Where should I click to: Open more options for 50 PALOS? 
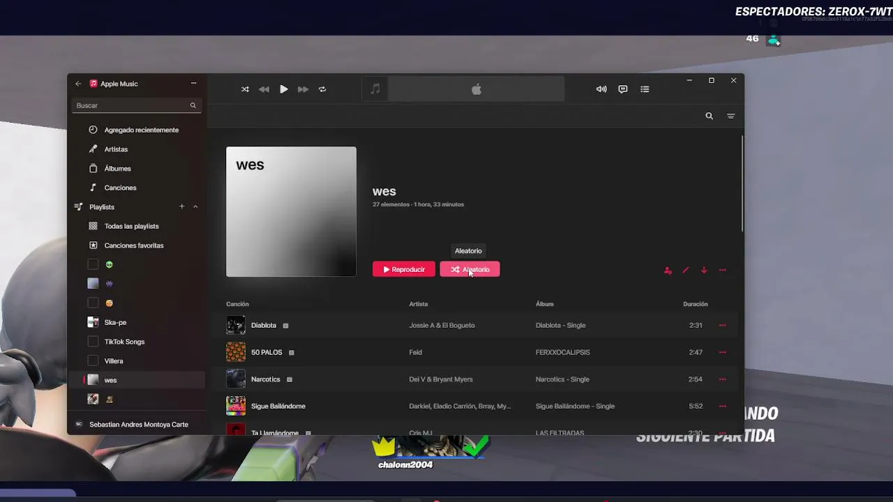tap(723, 353)
